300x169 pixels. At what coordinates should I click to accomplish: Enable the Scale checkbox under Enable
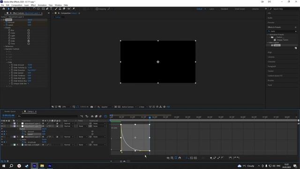pyautogui.click(x=29, y=38)
